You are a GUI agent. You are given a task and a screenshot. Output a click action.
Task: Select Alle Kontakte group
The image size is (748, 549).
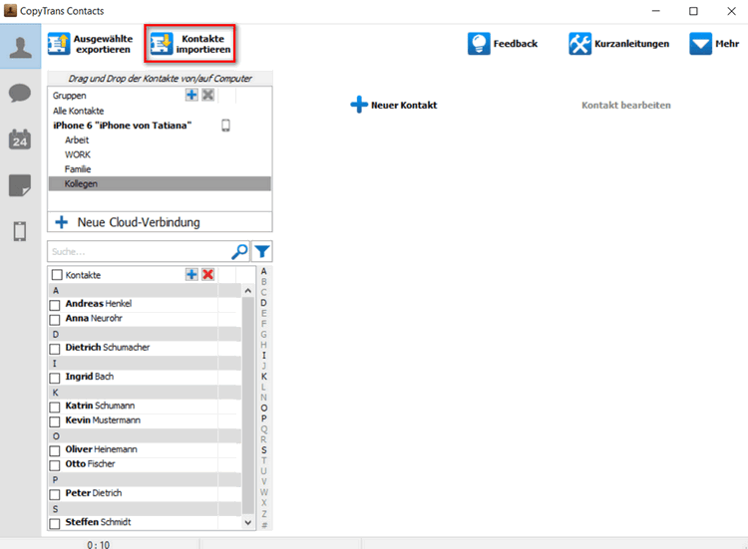(x=78, y=111)
